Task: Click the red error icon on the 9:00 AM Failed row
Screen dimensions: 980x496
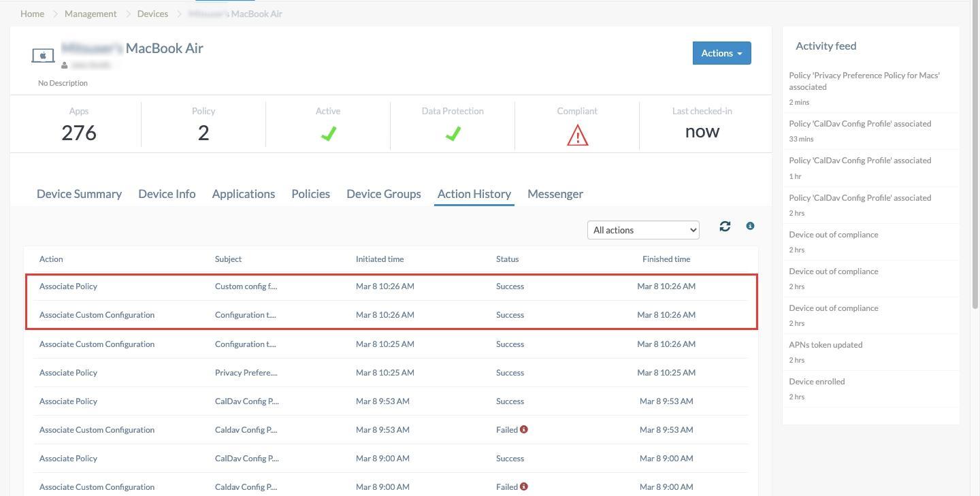Action: tap(524, 486)
